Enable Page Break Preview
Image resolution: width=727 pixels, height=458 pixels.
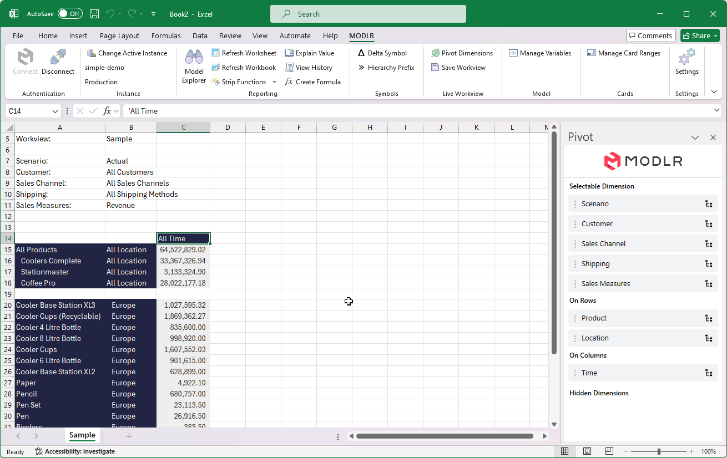point(609,451)
